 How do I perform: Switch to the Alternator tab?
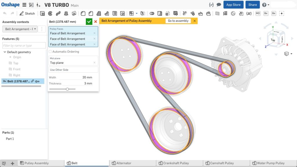click(x=124, y=163)
